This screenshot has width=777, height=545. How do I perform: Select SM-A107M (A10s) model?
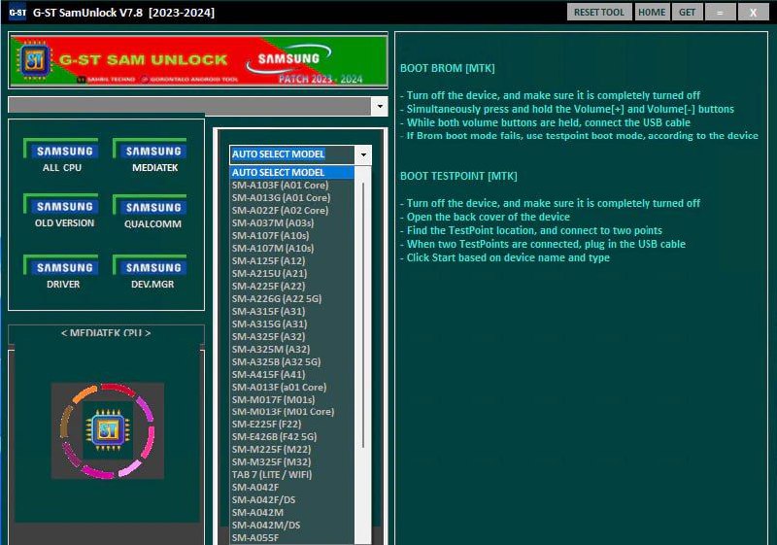point(292,249)
